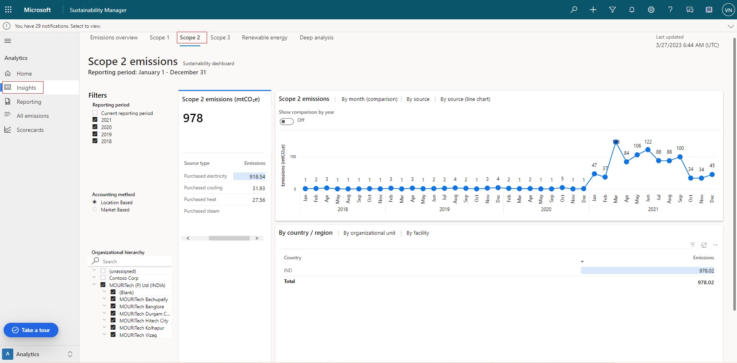Image resolution: width=737 pixels, height=363 pixels.
Task: Open focus mode icon above country table
Action: coord(704,245)
